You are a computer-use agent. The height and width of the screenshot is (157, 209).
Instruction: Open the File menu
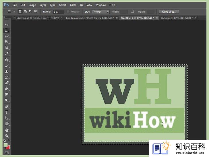15,5
